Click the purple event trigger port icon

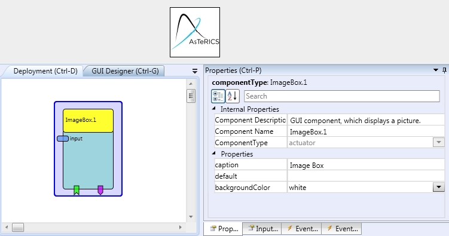pos(100,190)
